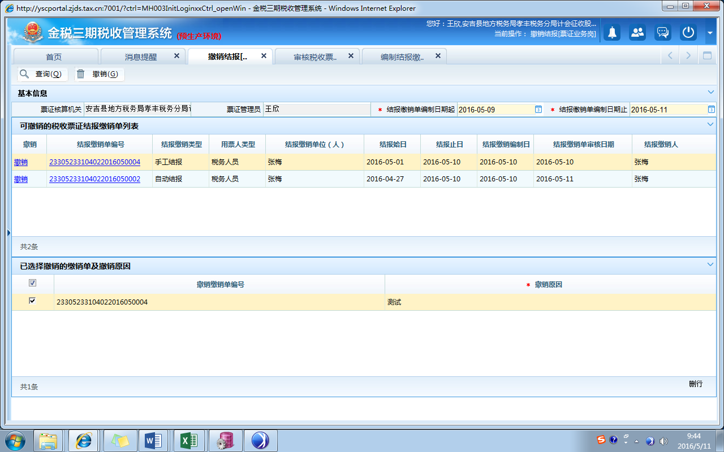724x452 pixels.
Task: Open Word from the taskbar
Action: 154,440
